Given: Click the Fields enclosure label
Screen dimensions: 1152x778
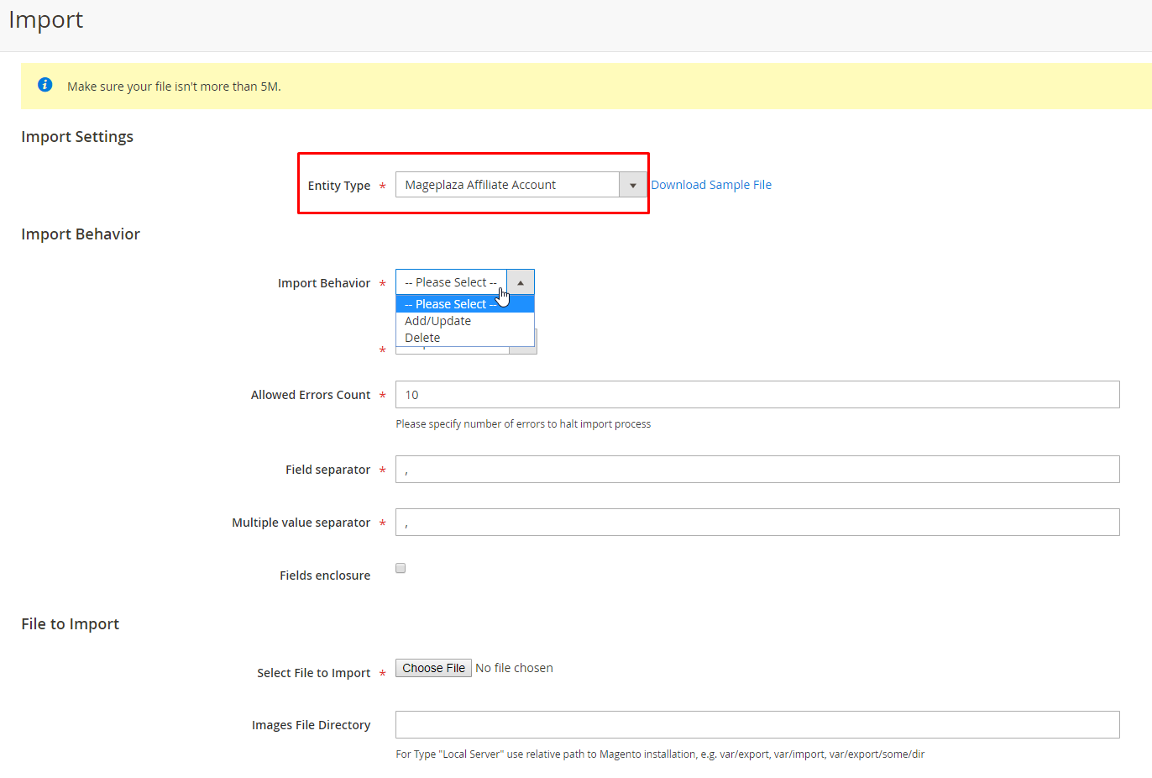Looking at the screenshot, I should pyautogui.click(x=324, y=576).
